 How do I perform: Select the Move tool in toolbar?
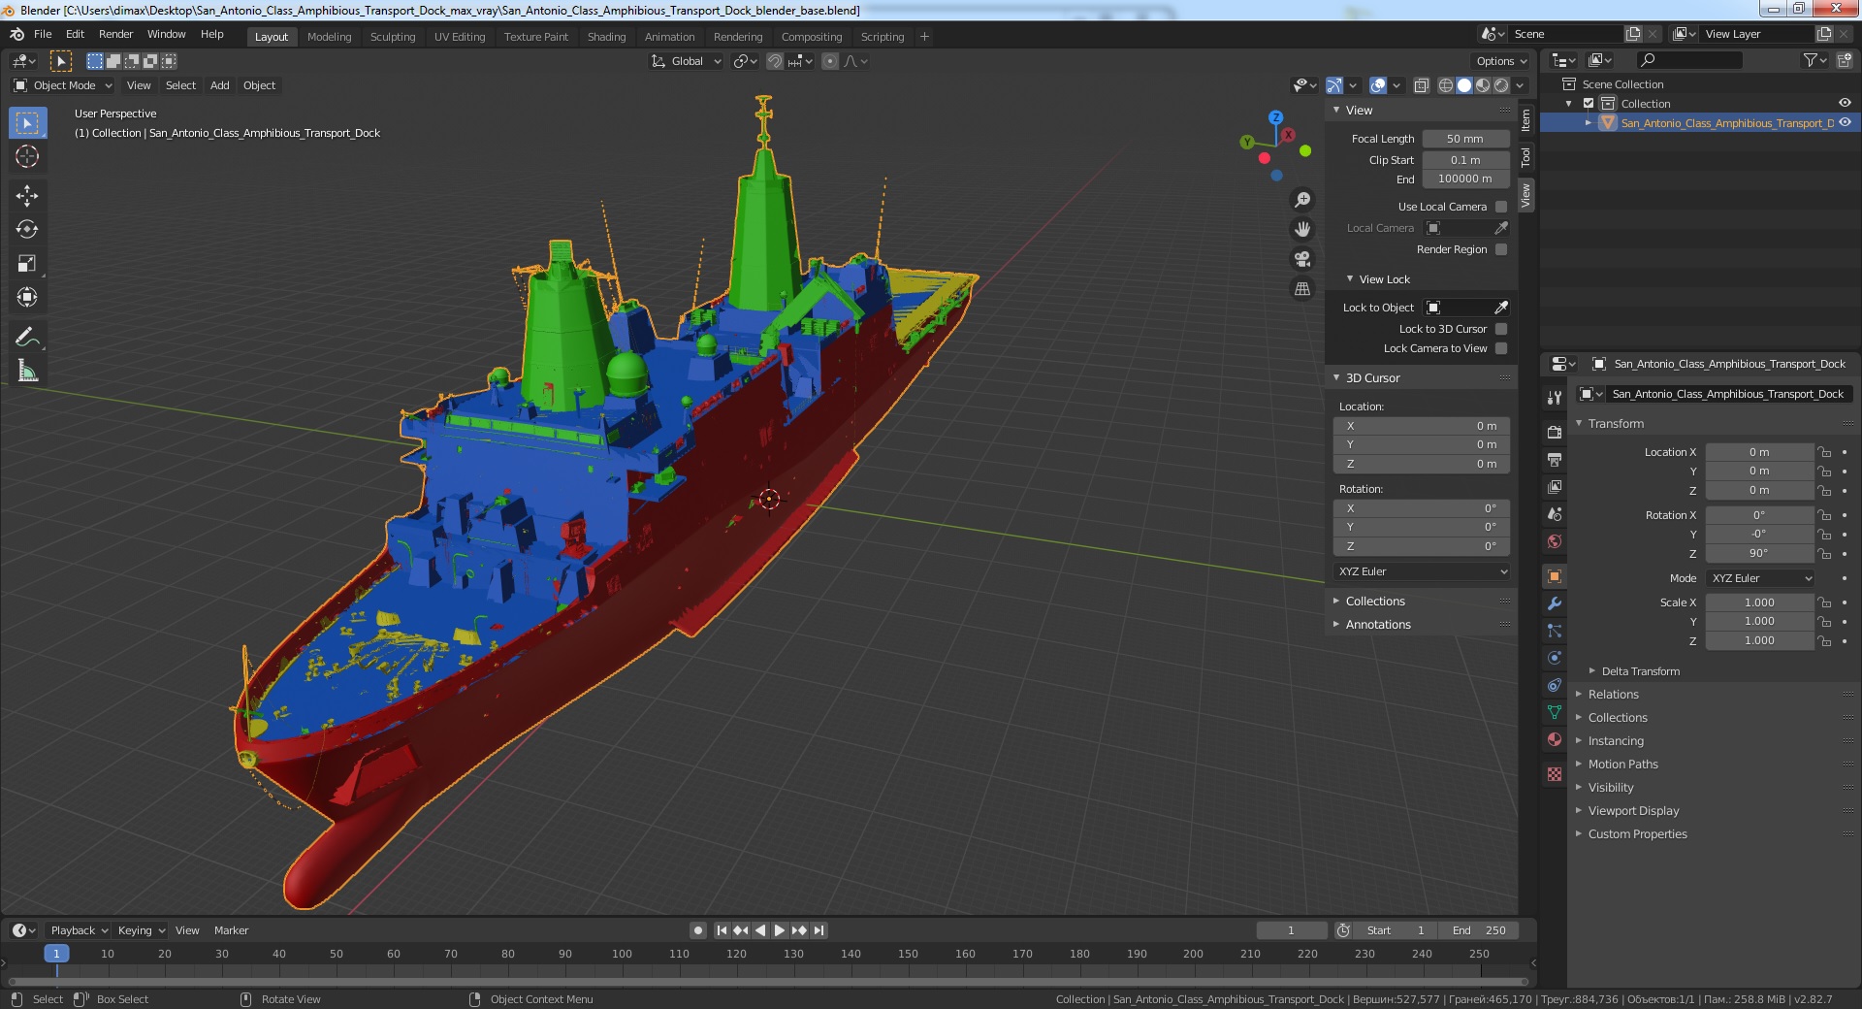click(27, 196)
